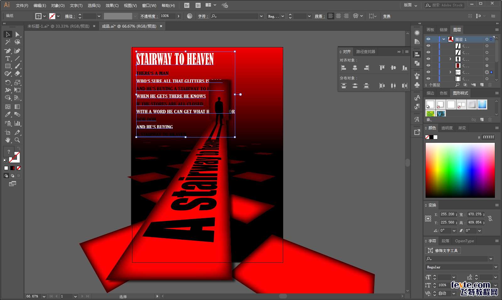This screenshot has width=502, height=300.
Task: Select the Pen tool
Action: point(8,51)
